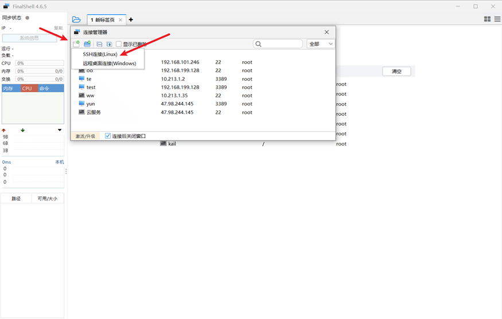Switch to grid view icon at top right

click(487, 19)
